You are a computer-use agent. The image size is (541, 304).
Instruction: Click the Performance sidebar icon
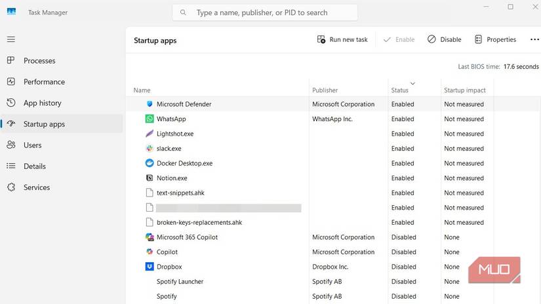pos(11,82)
